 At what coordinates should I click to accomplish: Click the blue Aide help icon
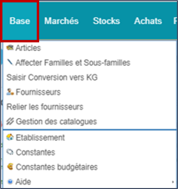point(10,181)
